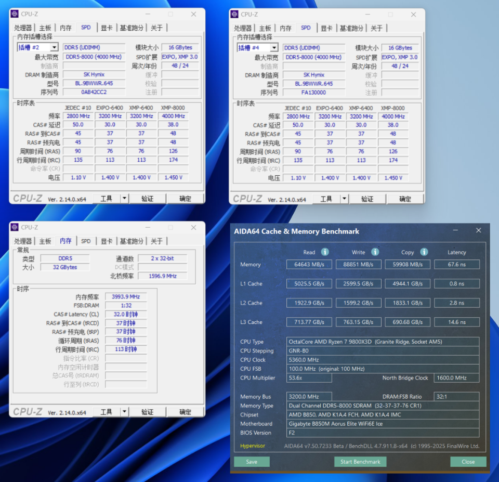
Task: Click Memory Copy value 59908 MB/s
Action: pos(408,265)
